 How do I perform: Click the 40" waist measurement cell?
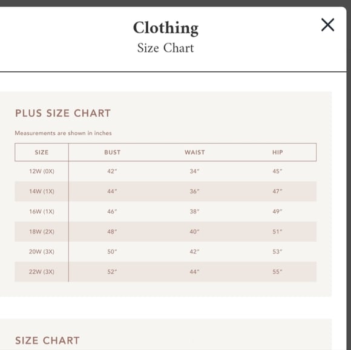click(x=194, y=232)
